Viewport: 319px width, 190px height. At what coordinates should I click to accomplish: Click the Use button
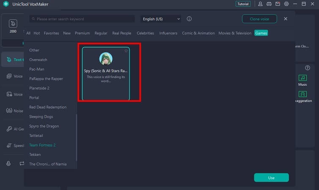point(271,178)
